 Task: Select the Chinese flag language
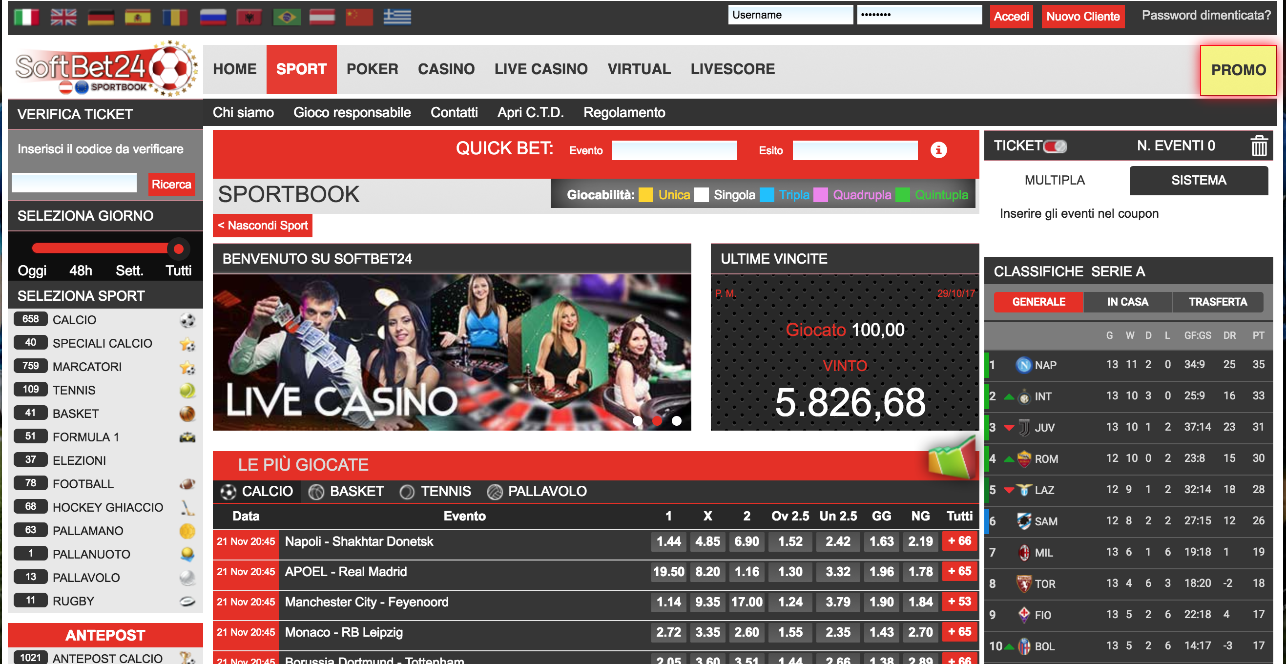pyautogui.click(x=359, y=17)
